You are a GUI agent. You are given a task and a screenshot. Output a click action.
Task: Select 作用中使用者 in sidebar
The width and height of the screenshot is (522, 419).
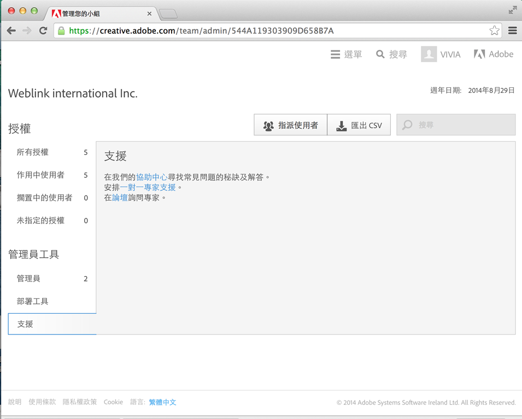click(x=52, y=175)
